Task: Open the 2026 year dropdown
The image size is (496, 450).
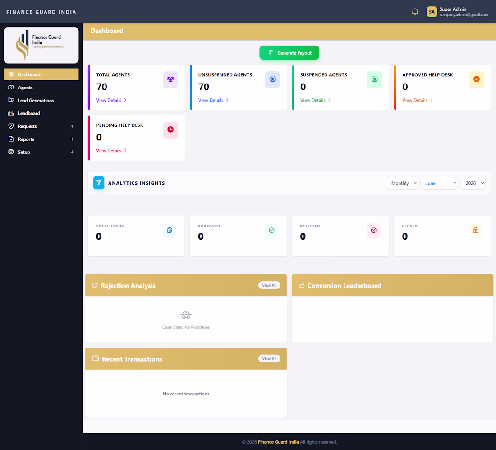Action: click(x=473, y=183)
